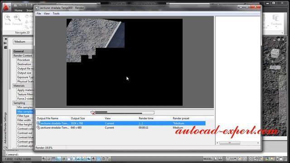Toggle Lineweight display in the status bar
The width and height of the screenshot is (290, 163).
(x=94, y=159)
